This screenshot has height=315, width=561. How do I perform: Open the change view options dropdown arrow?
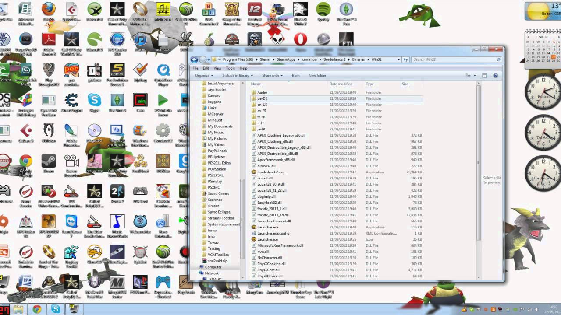coord(475,75)
